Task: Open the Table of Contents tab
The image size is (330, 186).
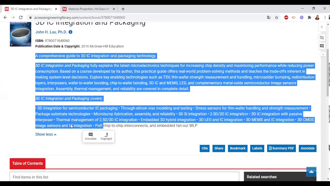Action: [28, 164]
